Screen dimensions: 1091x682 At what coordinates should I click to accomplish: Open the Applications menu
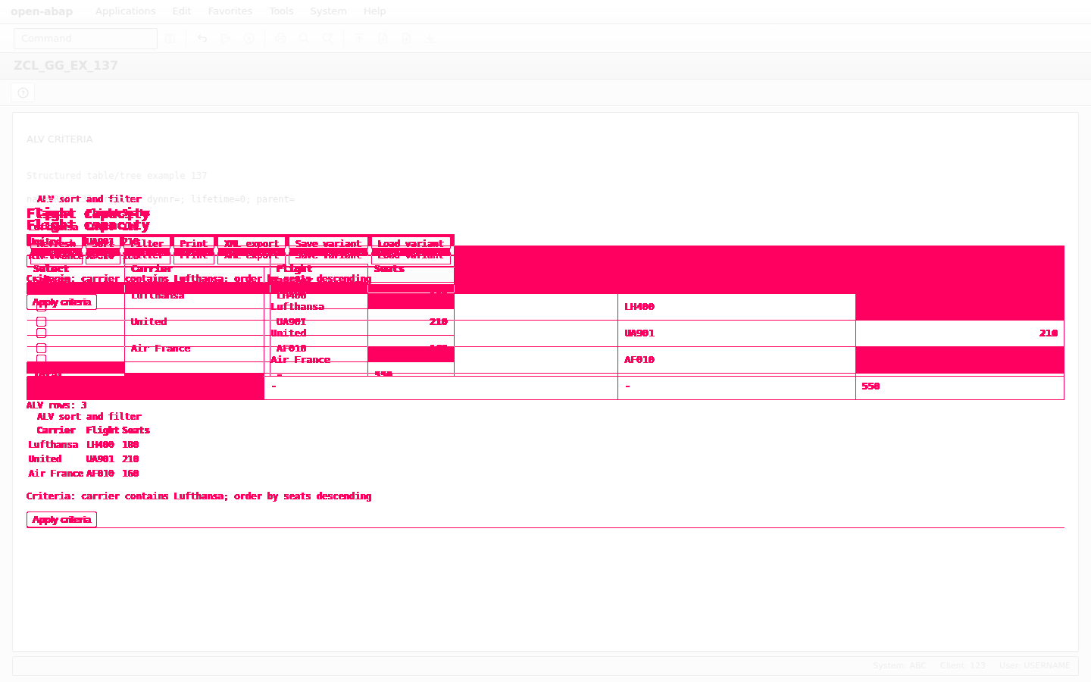pos(126,11)
